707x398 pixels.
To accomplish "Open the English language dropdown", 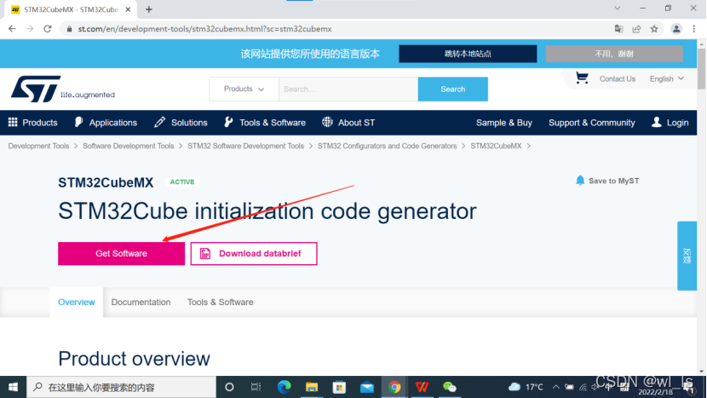I will [x=667, y=78].
